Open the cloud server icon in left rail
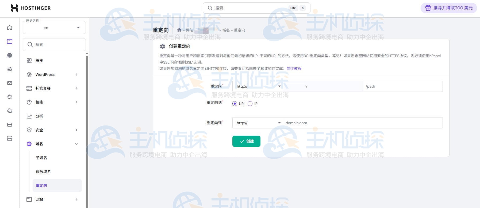The height and width of the screenshot is (208, 480). [x=10, y=111]
